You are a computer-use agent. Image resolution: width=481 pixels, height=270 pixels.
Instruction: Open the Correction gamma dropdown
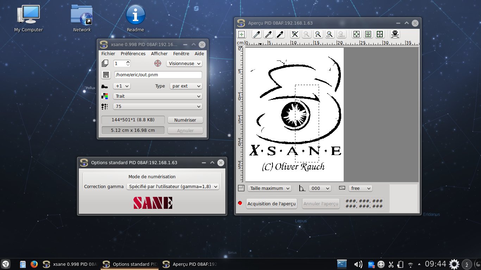tap(173, 187)
